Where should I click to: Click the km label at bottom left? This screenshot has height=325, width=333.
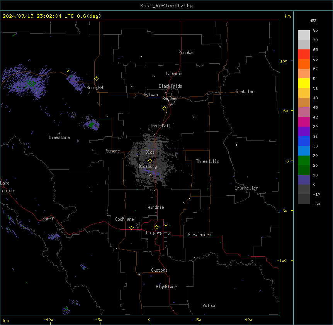click(6, 320)
